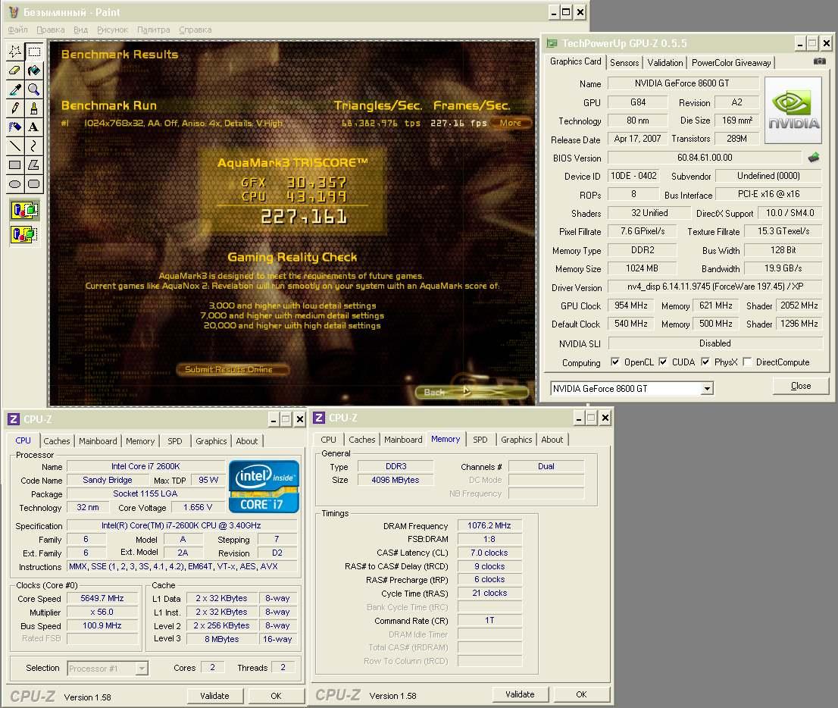Image resolution: width=838 pixels, height=708 pixels.
Task: Open Memory tab in left CPU-Z window
Action: [x=140, y=441]
